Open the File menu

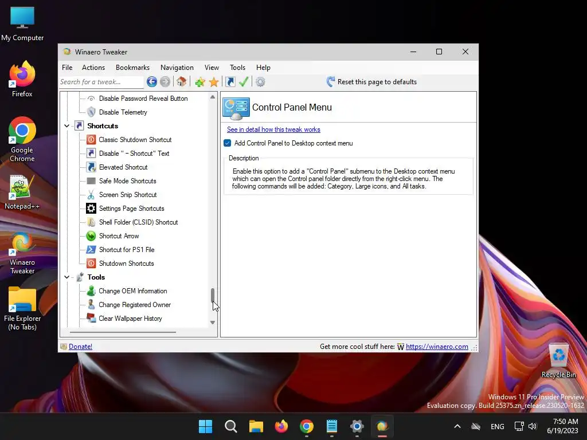tap(67, 68)
